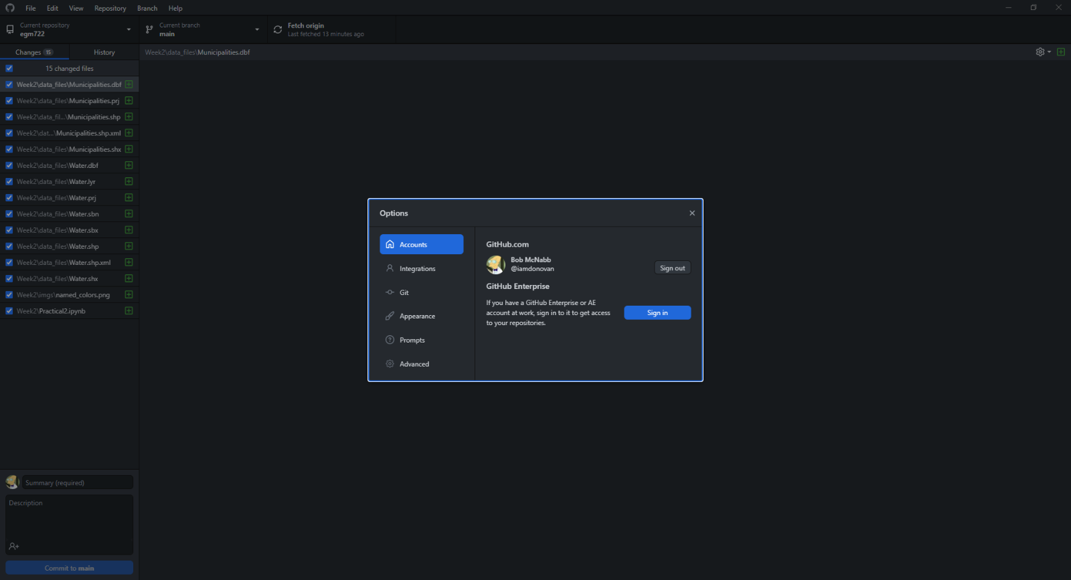This screenshot has width=1071, height=580.
Task: Switch to the History tab
Action: pos(104,52)
